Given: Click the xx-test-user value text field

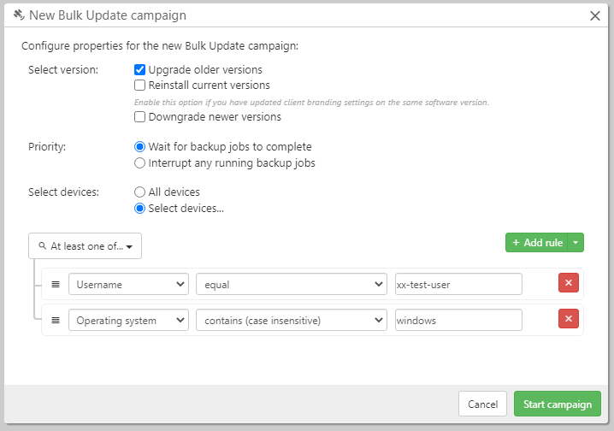Looking at the screenshot, I should pyautogui.click(x=458, y=284).
